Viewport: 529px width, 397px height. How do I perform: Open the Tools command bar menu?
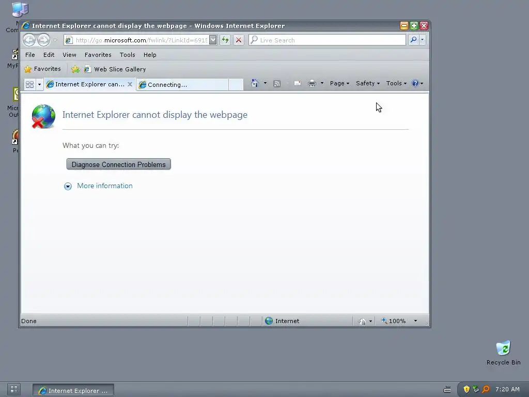[x=396, y=83]
